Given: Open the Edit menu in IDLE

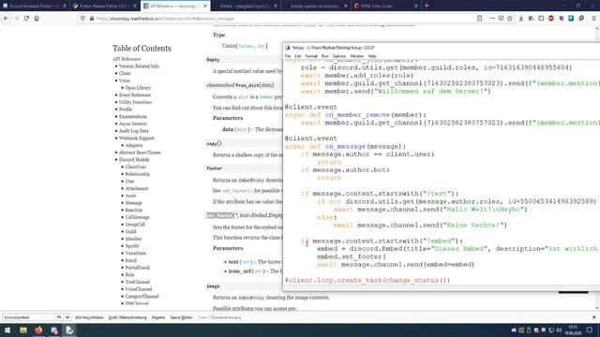Looking at the screenshot, I should click(x=298, y=56).
